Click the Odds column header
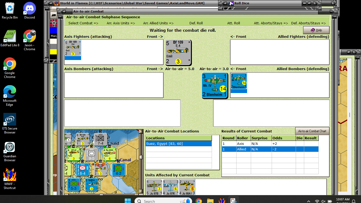 tap(284, 138)
